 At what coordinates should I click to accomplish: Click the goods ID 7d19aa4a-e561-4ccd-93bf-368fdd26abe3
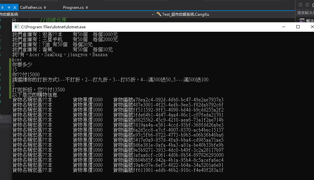(x=178, y=125)
